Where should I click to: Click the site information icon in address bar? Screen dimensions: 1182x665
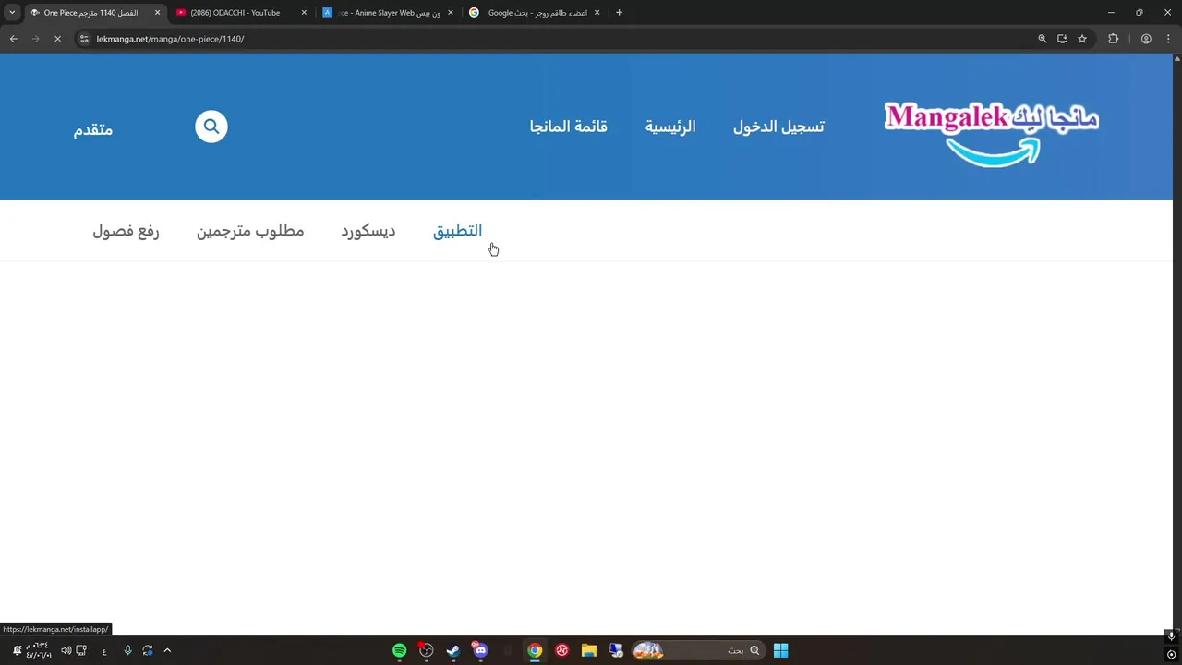pos(84,39)
